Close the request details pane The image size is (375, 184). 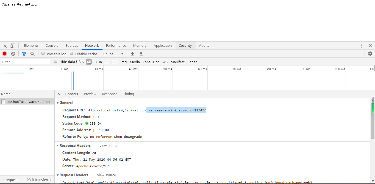coord(59,94)
